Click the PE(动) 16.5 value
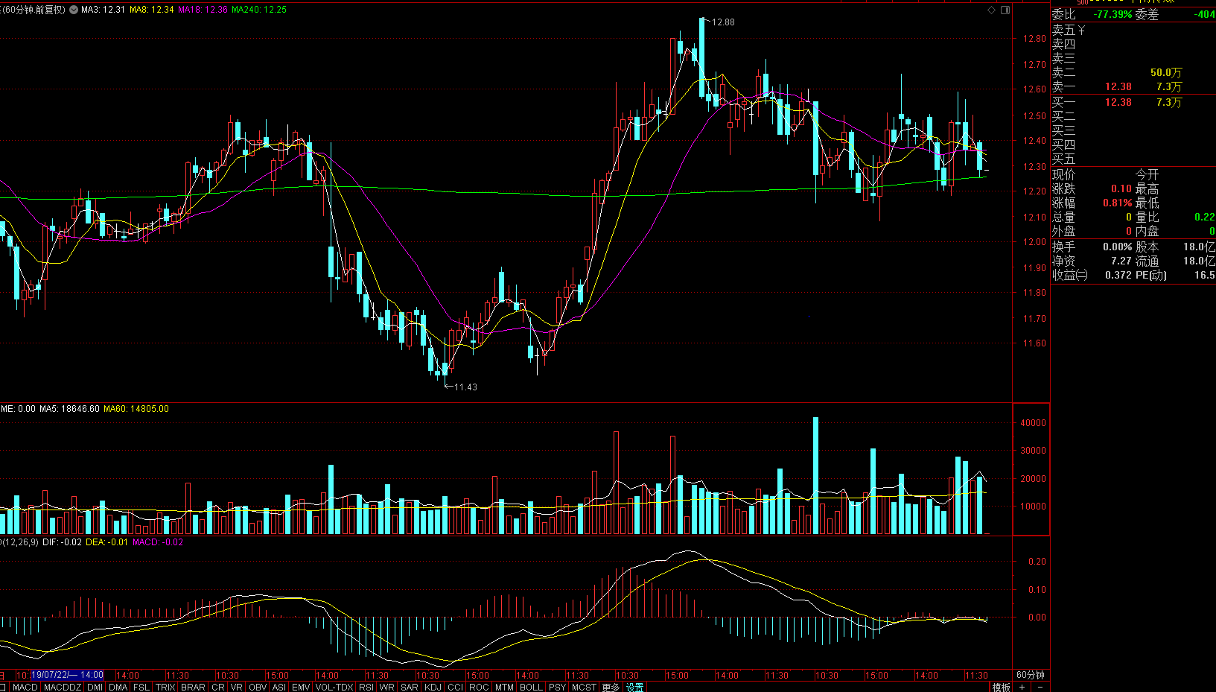 coord(1205,275)
